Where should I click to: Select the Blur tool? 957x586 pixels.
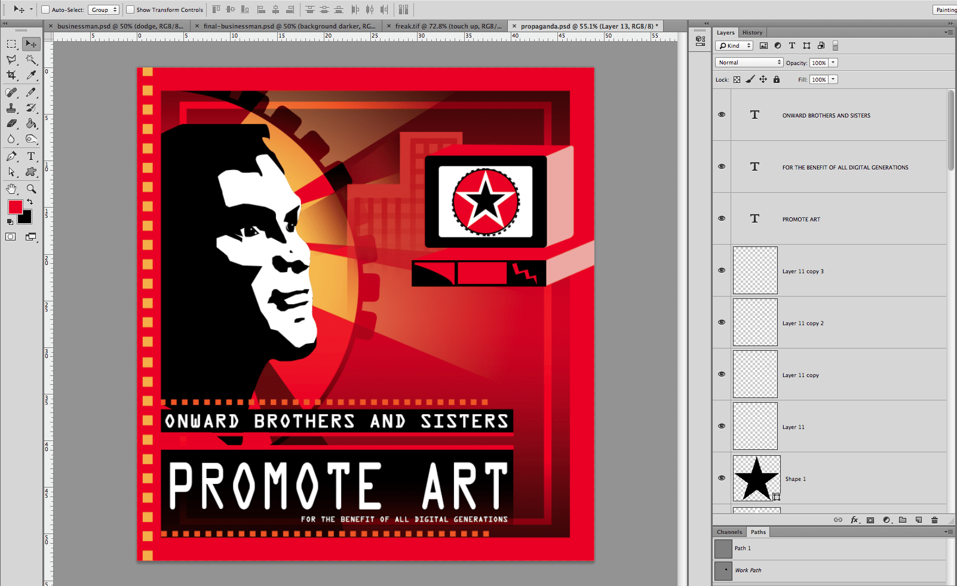[x=11, y=139]
